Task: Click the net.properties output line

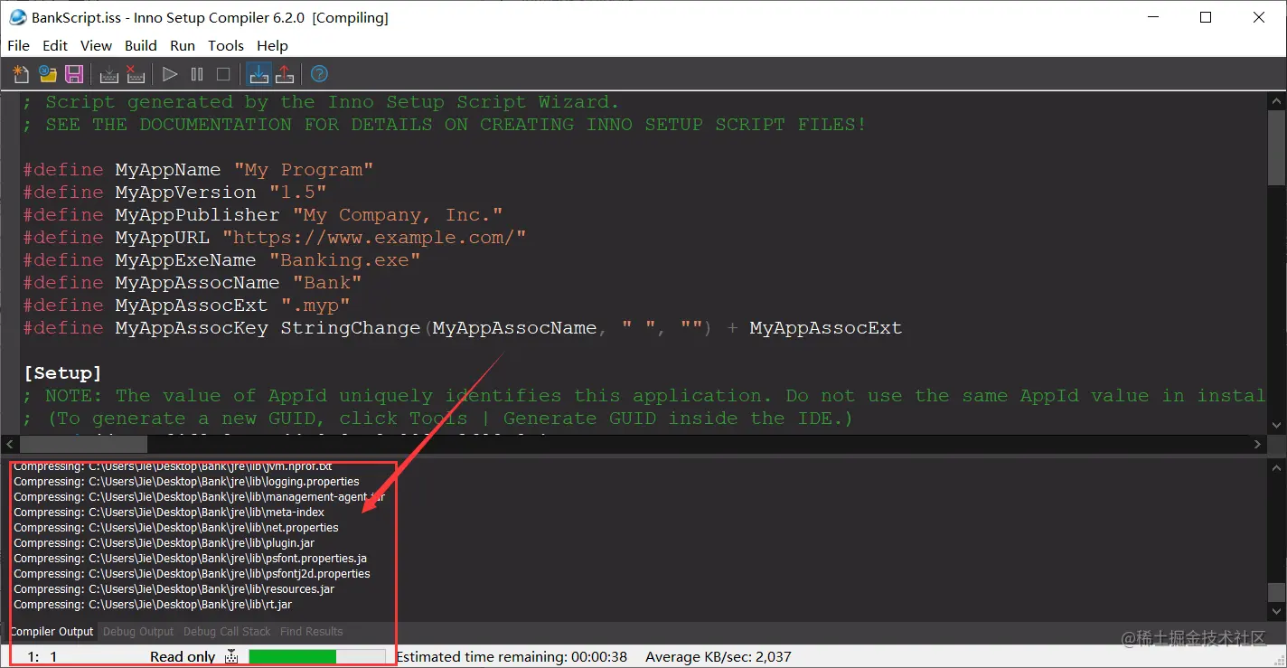Action: [x=176, y=528]
